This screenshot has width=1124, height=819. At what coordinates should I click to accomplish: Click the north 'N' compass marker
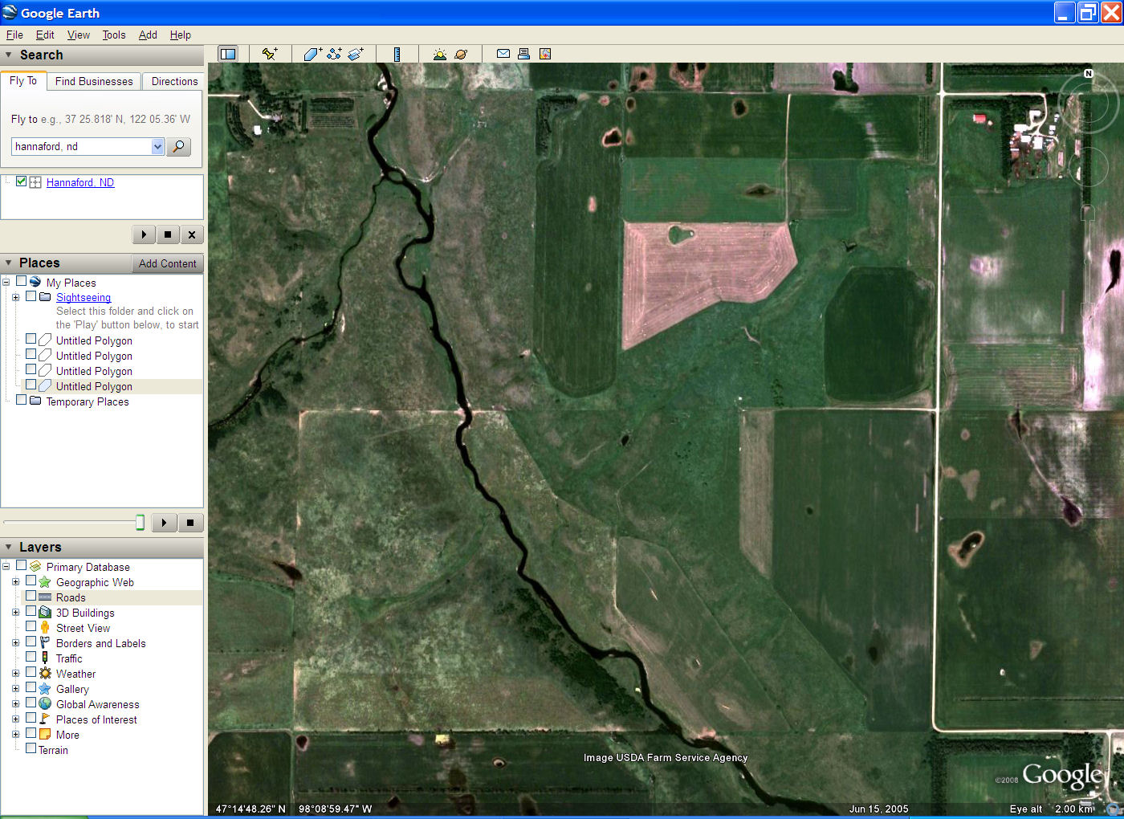pos(1089,73)
